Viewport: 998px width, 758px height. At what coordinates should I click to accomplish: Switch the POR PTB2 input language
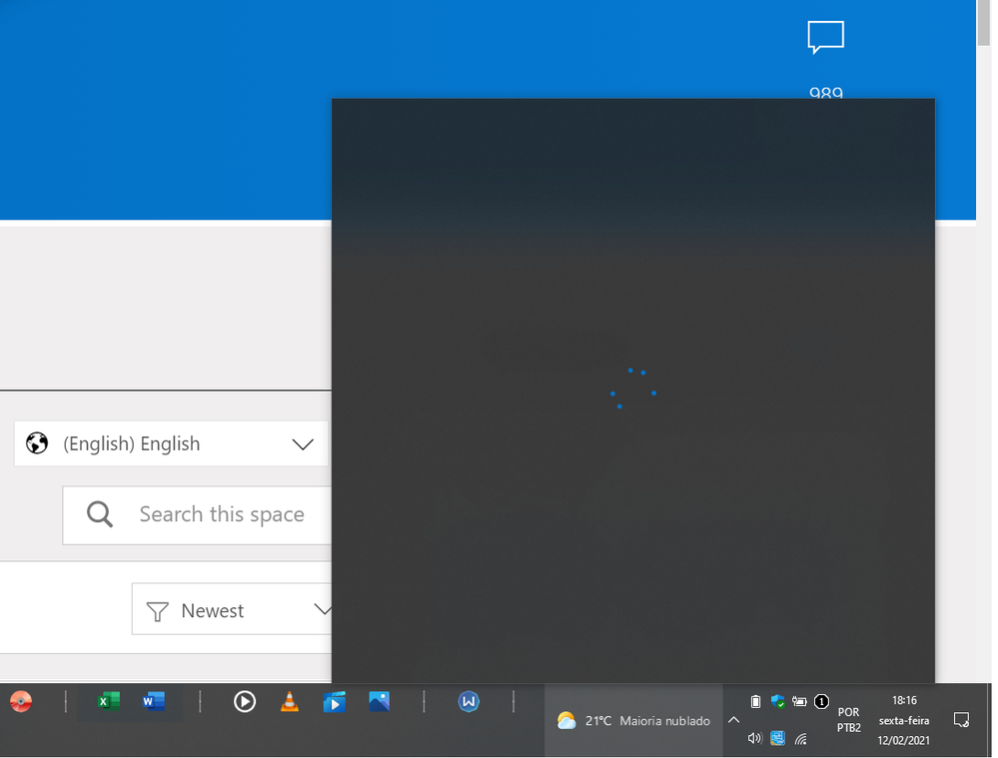coord(848,720)
